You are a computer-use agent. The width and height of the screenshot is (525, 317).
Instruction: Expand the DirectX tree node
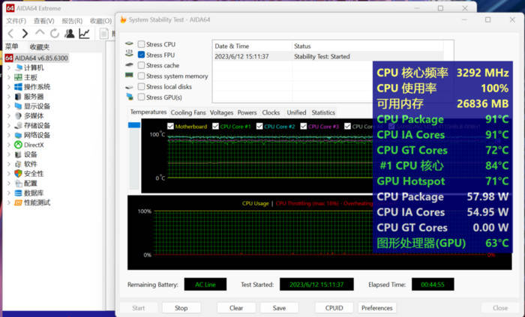[x=9, y=145]
